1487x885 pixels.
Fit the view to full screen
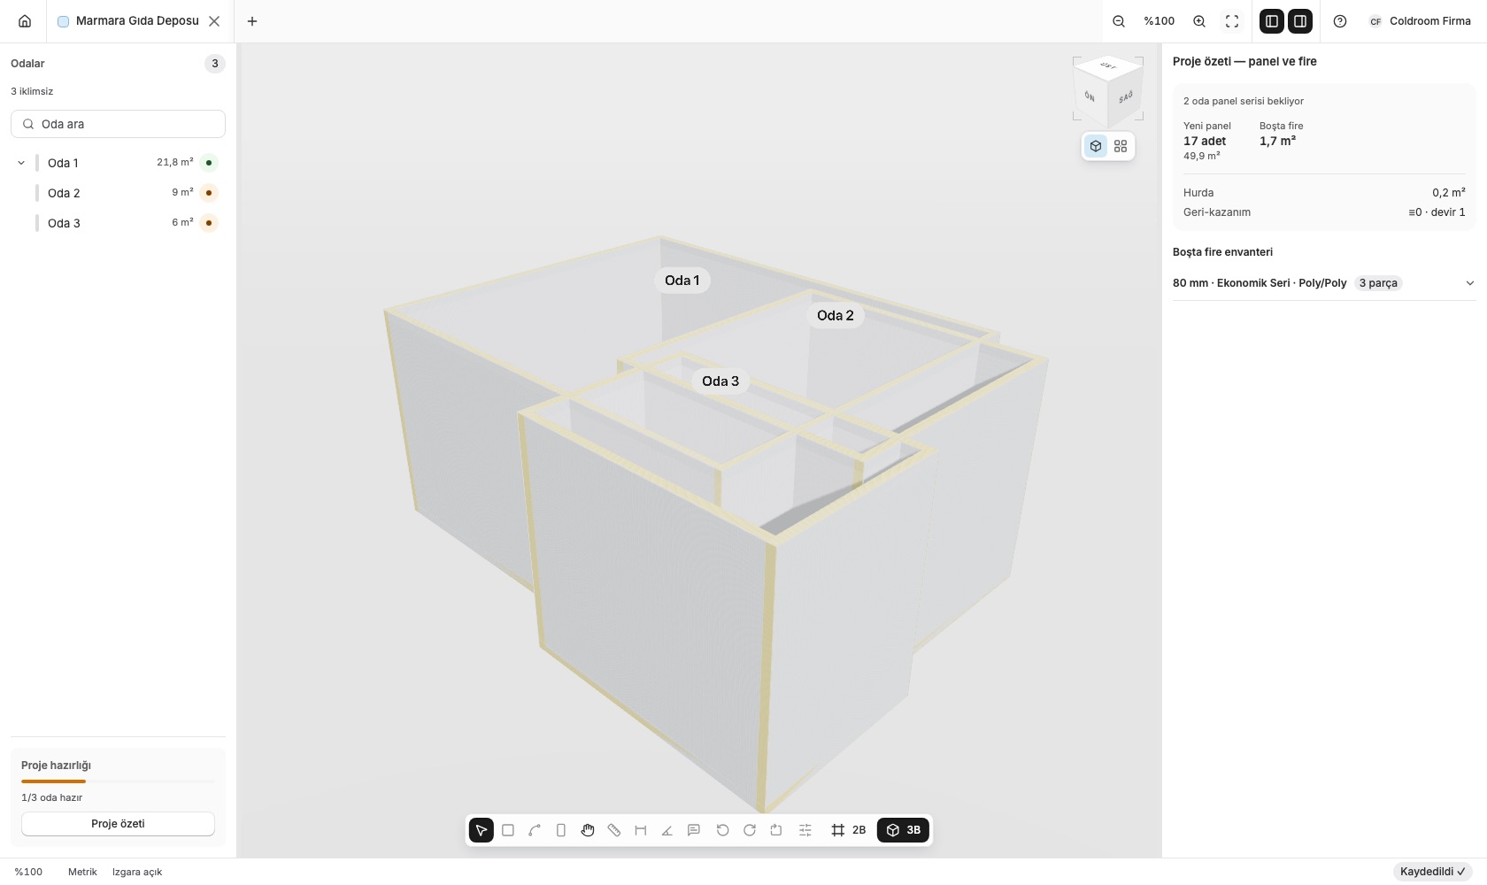[1232, 21]
